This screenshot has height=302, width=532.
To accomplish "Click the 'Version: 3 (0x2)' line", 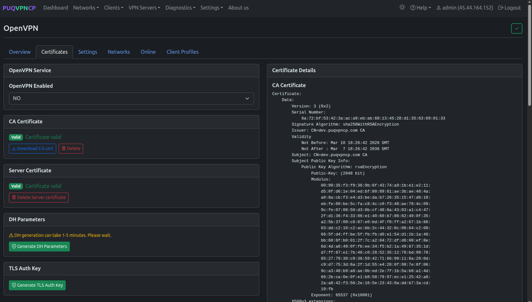I will click(311, 106).
